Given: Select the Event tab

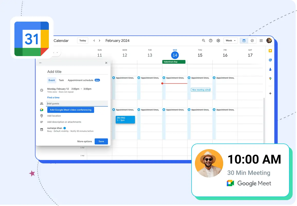Looking at the screenshot, I should pyautogui.click(x=52, y=80).
